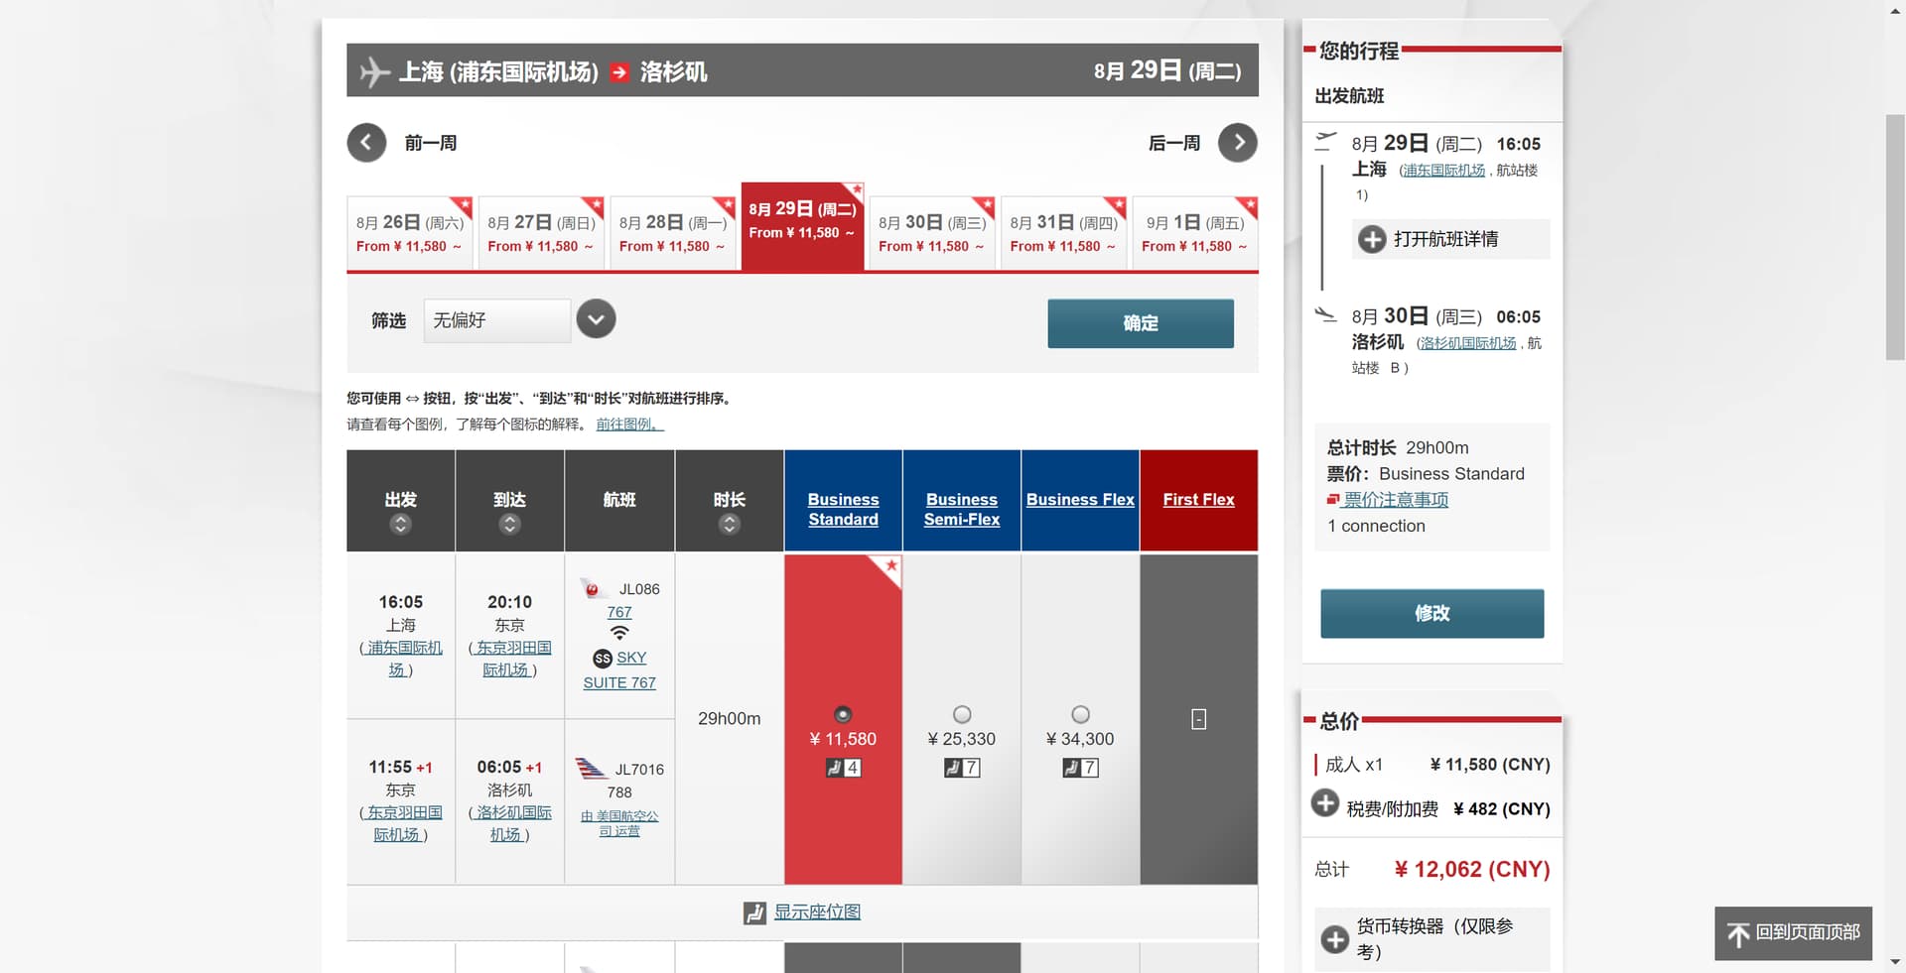
Task: Select Business Semi-Flex ¥ 25,330 fare
Action: [x=961, y=714]
